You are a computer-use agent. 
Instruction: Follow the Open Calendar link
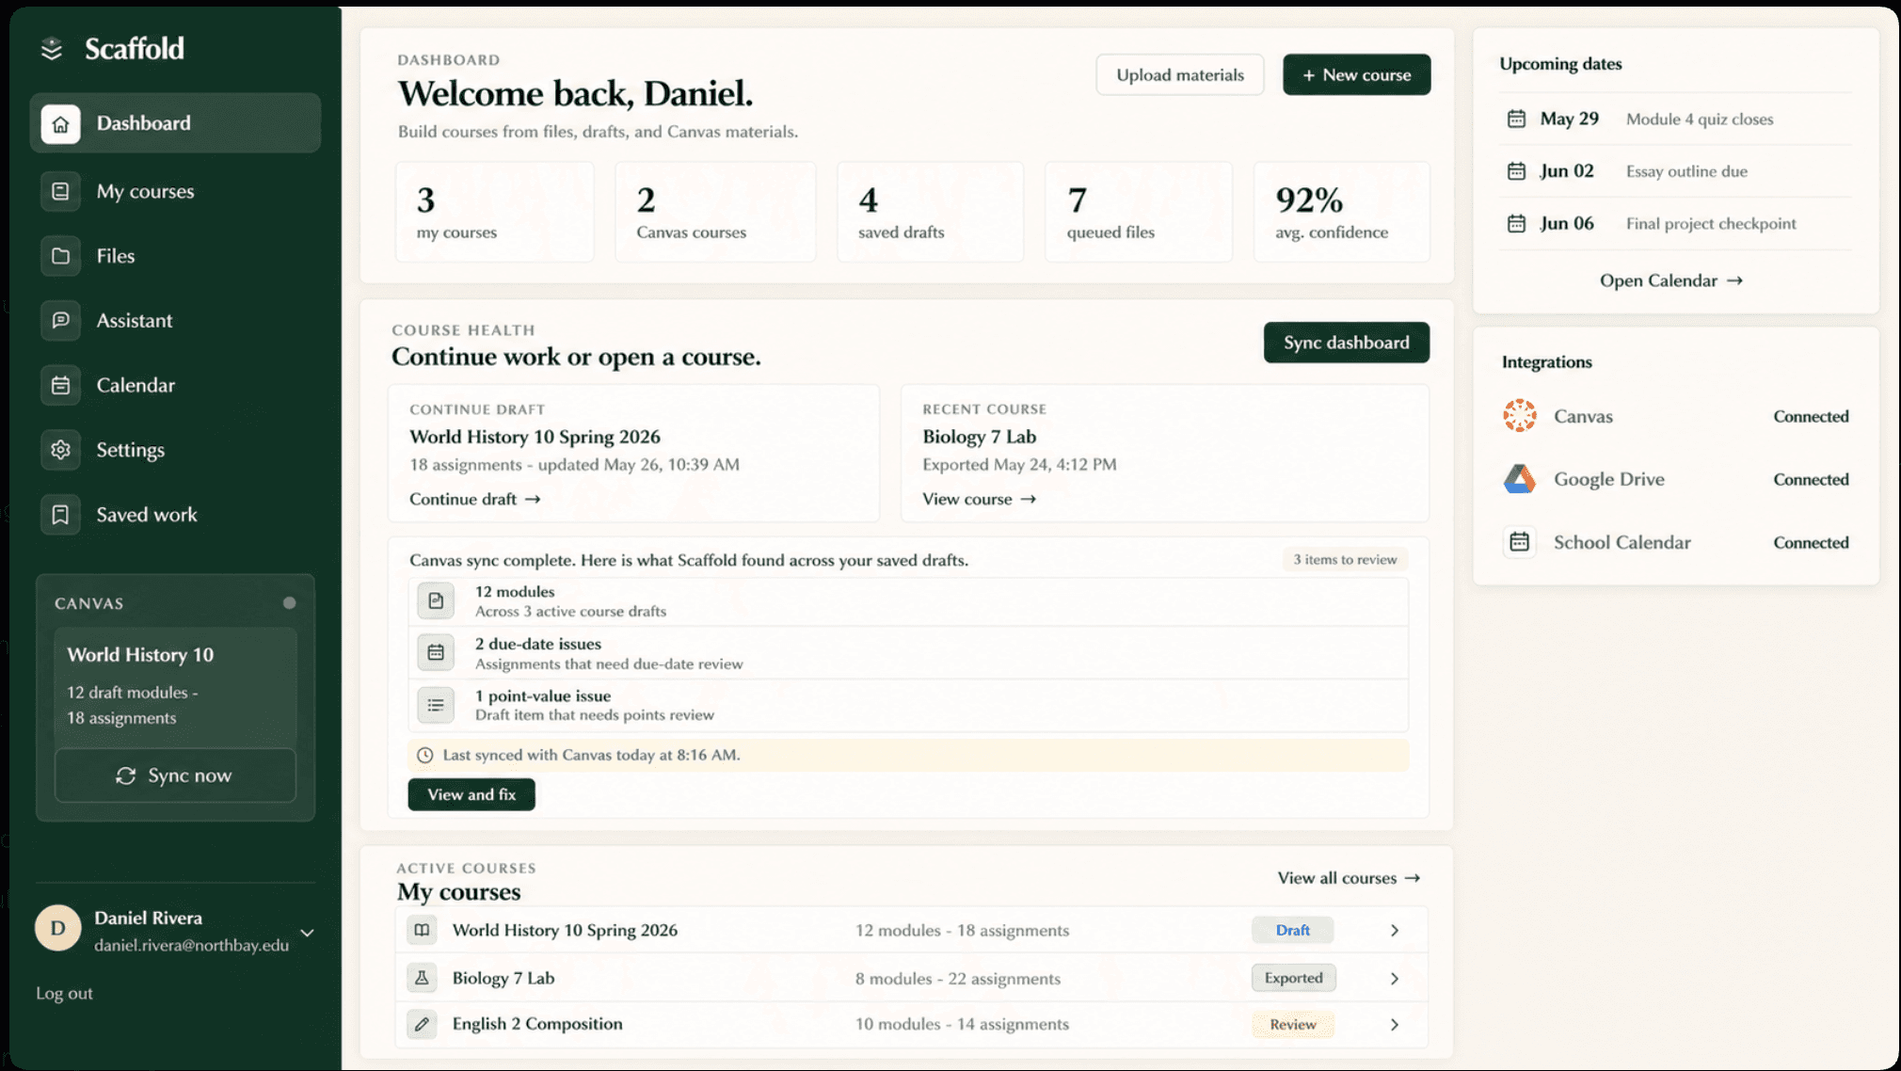point(1671,280)
